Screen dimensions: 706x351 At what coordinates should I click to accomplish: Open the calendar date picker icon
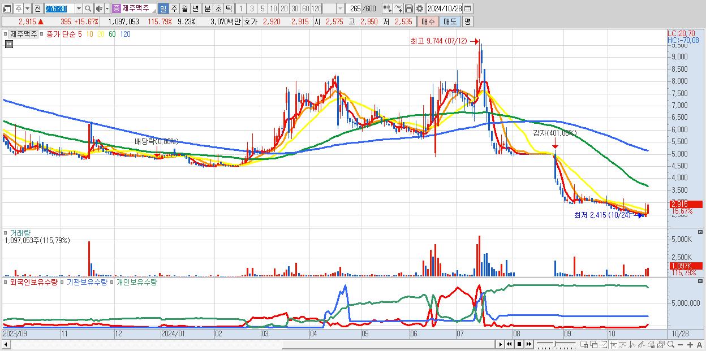point(468,8)
